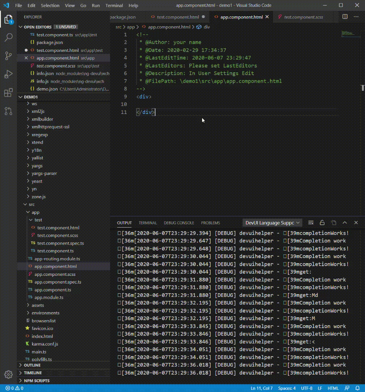Viewport: 365px width, 392px height.
Task: Open the Terminal menu in menu bar
Action: 114,5
